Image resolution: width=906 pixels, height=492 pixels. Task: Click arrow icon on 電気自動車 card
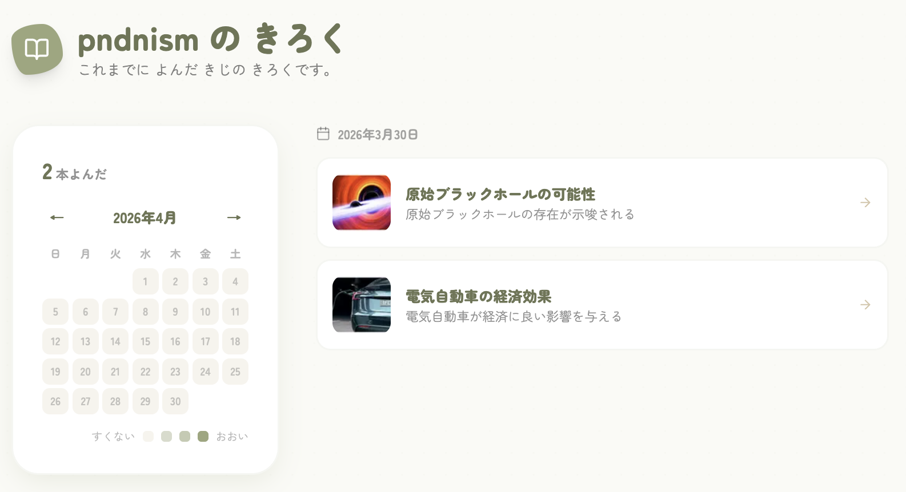865,305
